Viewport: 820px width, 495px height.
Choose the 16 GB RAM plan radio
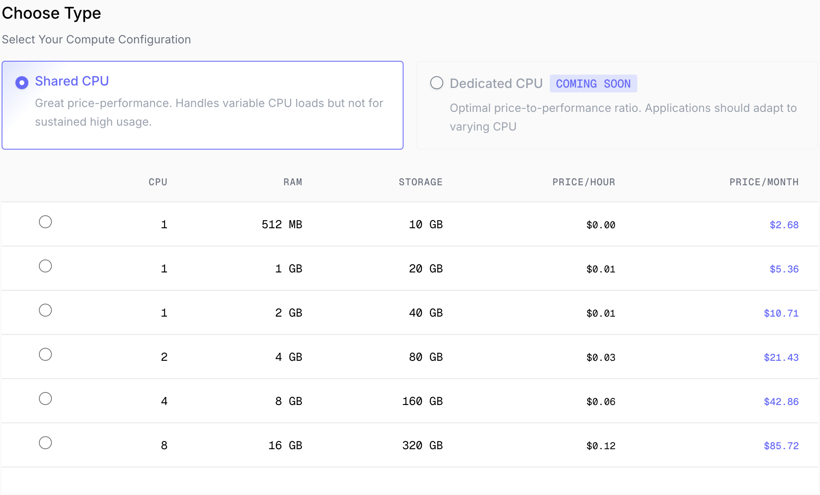(45, 443)
